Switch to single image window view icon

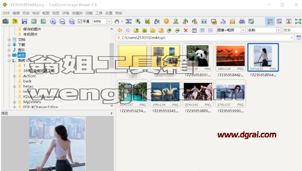[x=289, y=22]
